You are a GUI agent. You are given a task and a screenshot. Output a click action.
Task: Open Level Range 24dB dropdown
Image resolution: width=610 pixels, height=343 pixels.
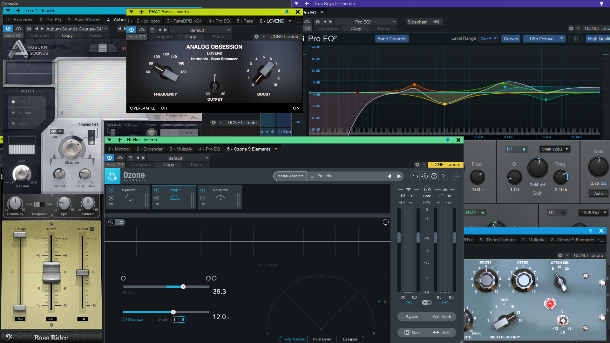[488, 39]
